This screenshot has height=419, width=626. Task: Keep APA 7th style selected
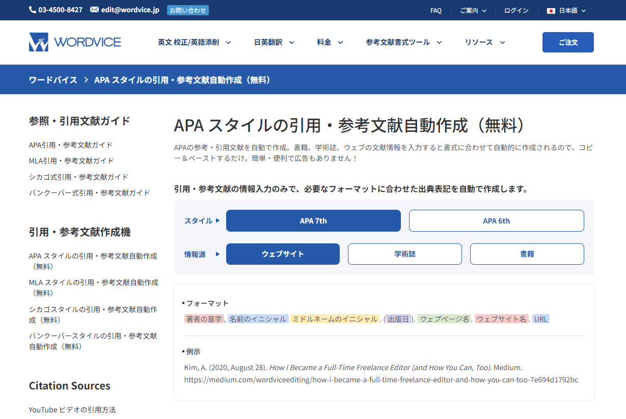[x=313, y=220]
